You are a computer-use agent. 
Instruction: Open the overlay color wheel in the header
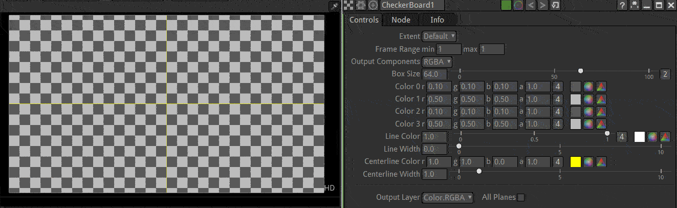[518, 5]
